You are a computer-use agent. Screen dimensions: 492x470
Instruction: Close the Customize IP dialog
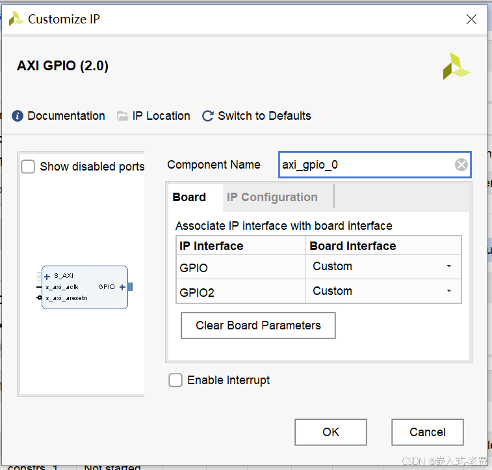point(471,19)
